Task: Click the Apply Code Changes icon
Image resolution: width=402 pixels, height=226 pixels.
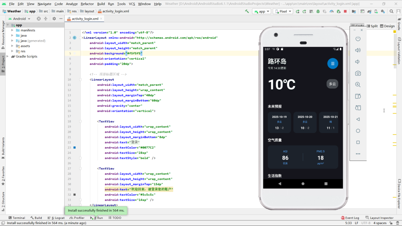Action: coord(311,11)
